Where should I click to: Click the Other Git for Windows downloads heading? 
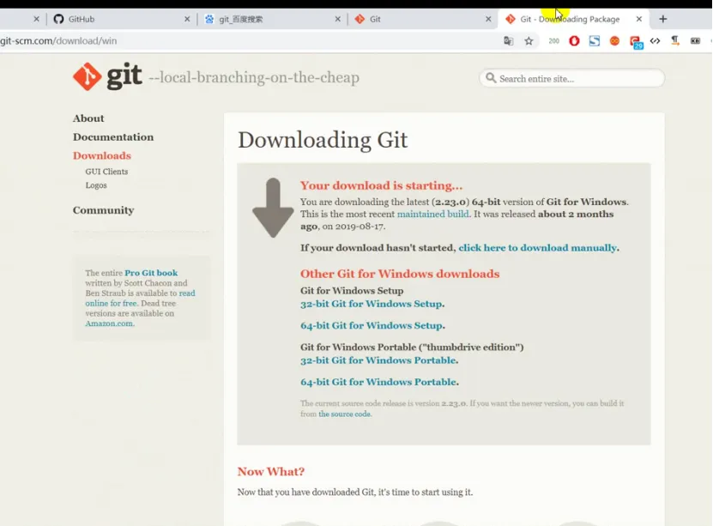point(400,274)
